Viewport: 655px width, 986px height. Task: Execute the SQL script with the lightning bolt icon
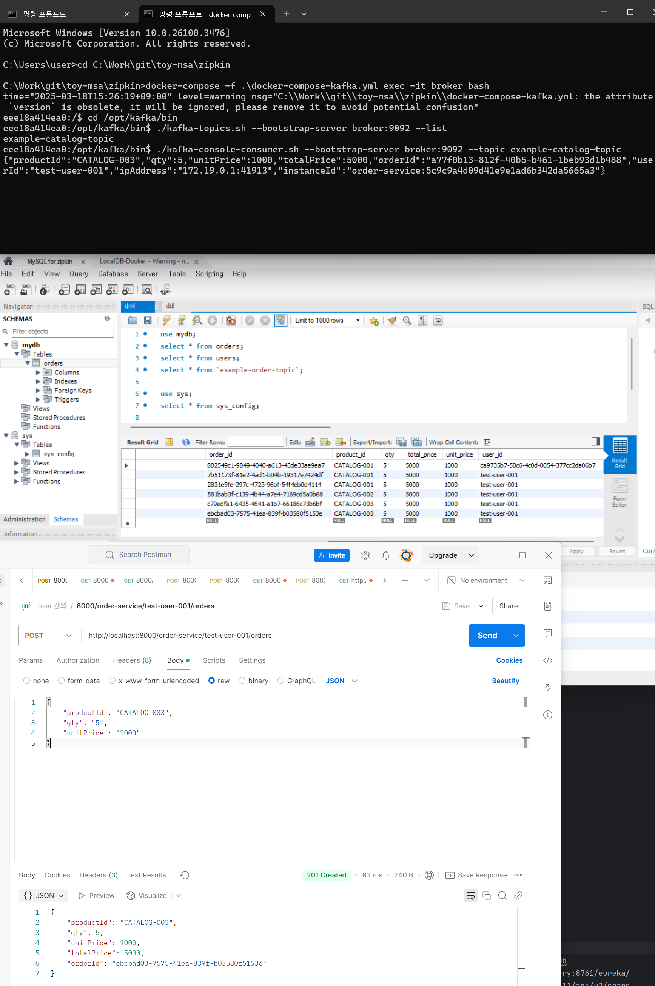point(166,321)
